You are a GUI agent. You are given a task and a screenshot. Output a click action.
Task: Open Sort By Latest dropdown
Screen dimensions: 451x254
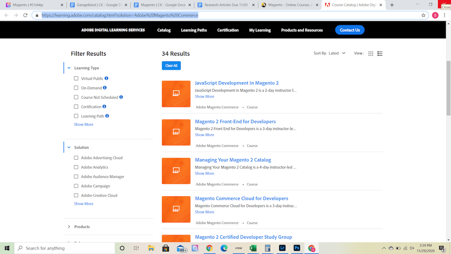coord(337,53)
